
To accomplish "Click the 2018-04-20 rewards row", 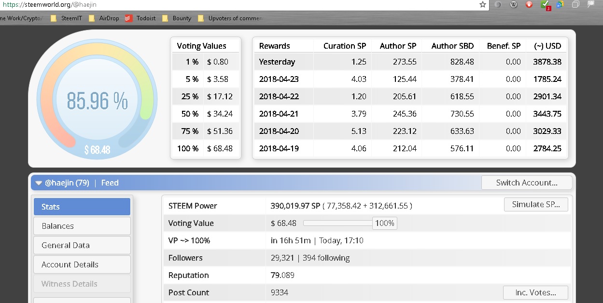I will click(x=410, y=131).
